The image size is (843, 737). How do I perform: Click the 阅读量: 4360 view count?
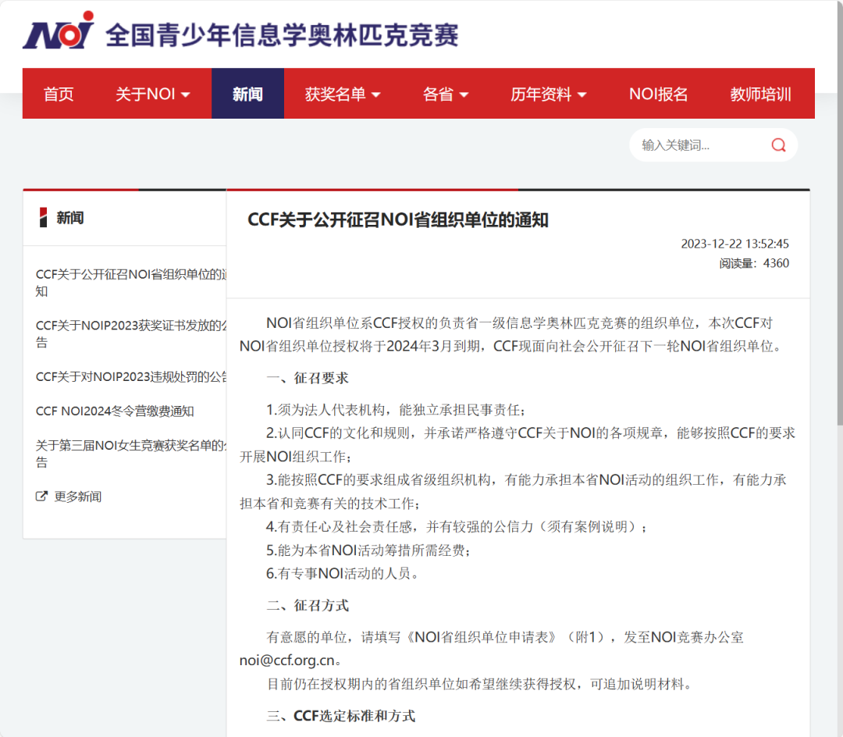(754, 263)
